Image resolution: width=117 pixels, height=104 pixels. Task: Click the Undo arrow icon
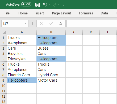(x=45, y=5)
